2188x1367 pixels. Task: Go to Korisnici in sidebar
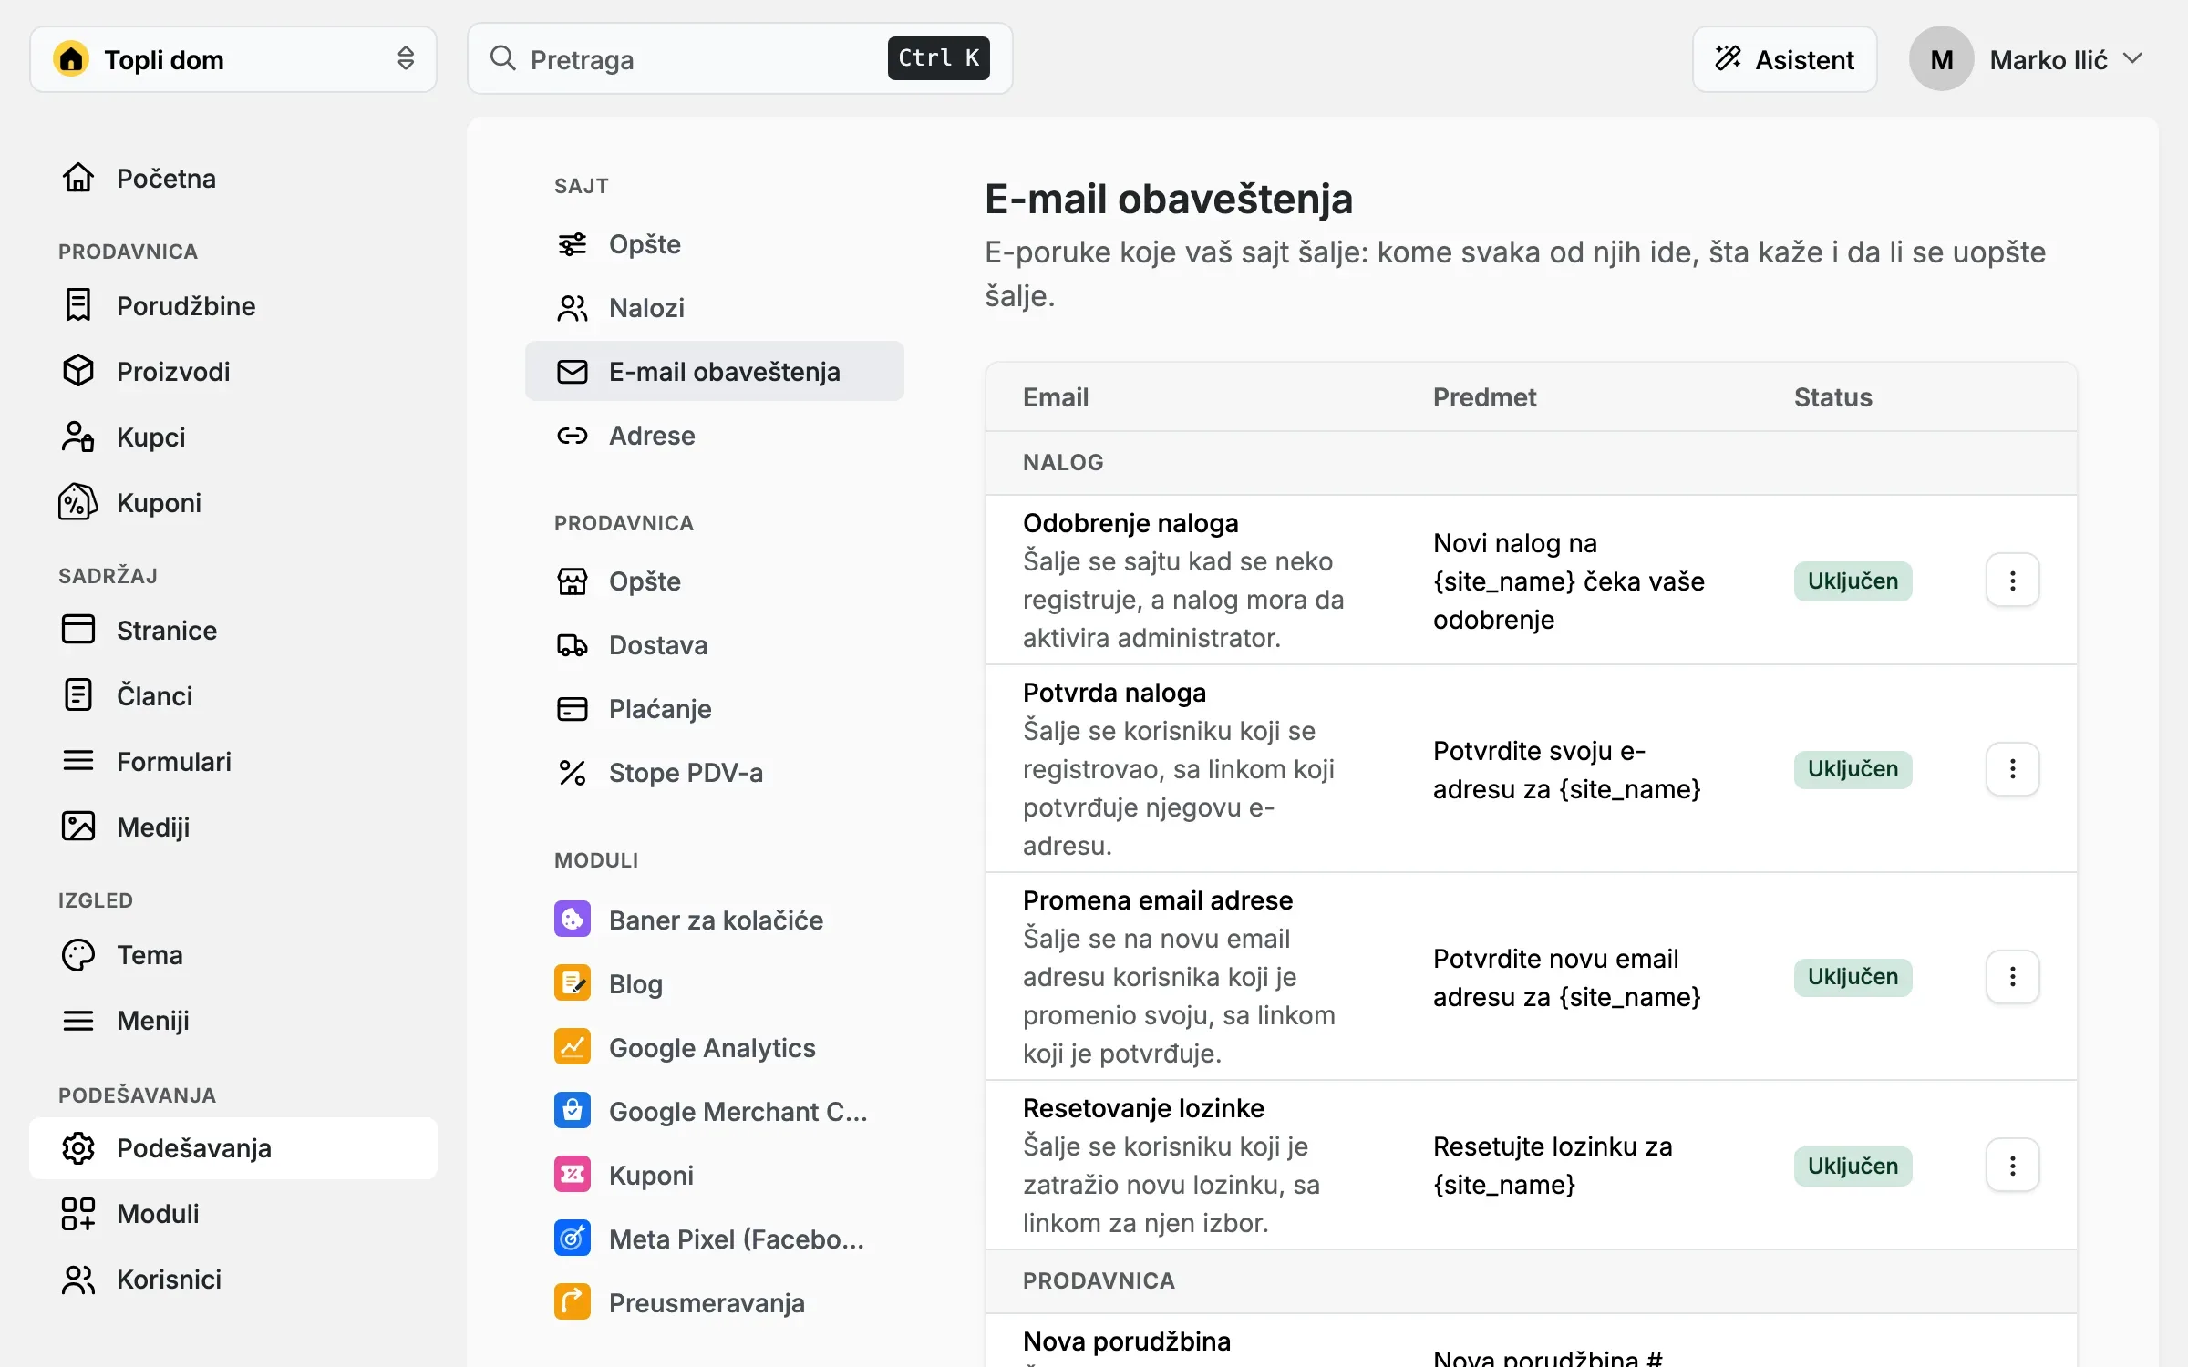point(233,1280)
